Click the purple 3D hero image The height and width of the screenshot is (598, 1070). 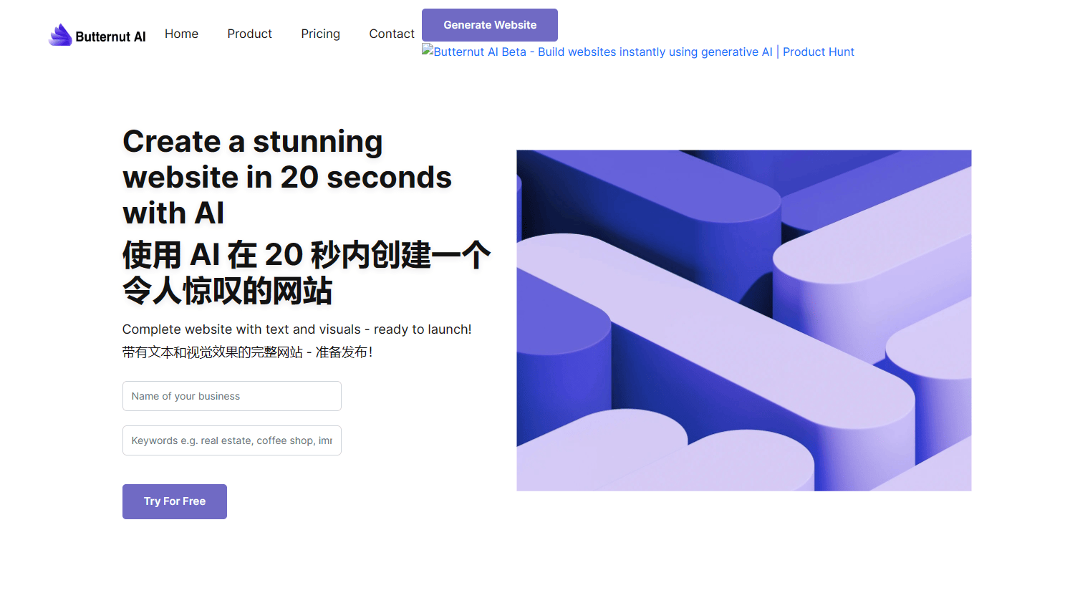(x=743, y=320)
